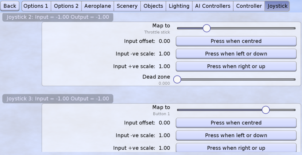Go to the Objects tab
302x155 pixels.
(153, 6)
